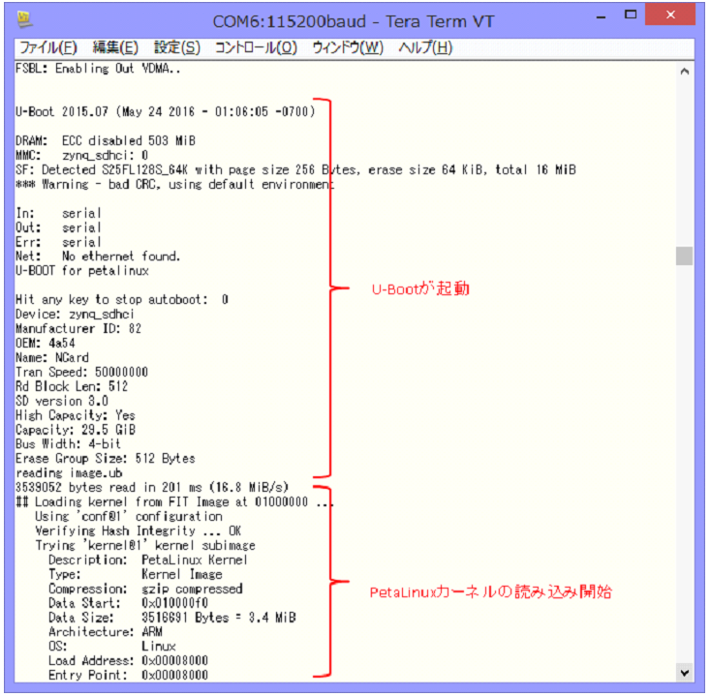The width and height of the screenshot is (711, 697).
Task: Click the U-Boot 2015.07 version line
Action: point(166,112)
